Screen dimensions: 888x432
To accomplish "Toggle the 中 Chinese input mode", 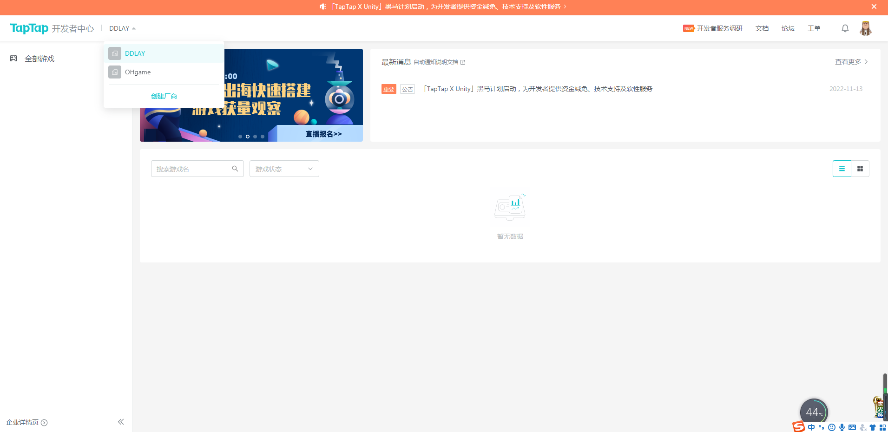I will tap(811, 427).
